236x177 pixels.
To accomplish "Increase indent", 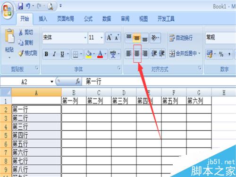I will tap(161, 54).
